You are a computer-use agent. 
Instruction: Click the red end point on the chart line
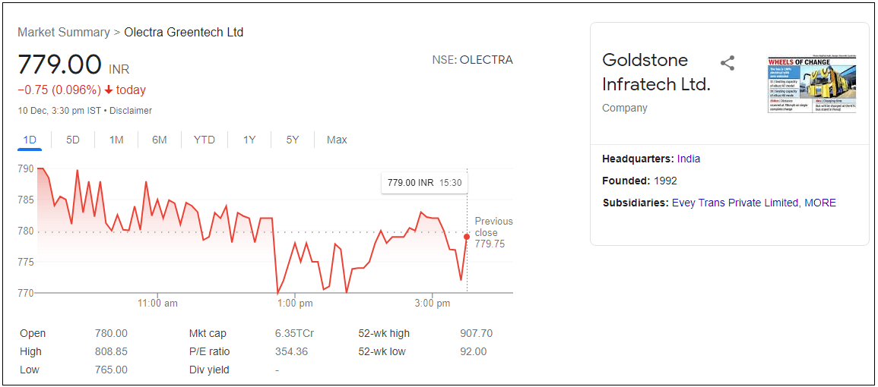pyautogui.click(x=467, y=237)
